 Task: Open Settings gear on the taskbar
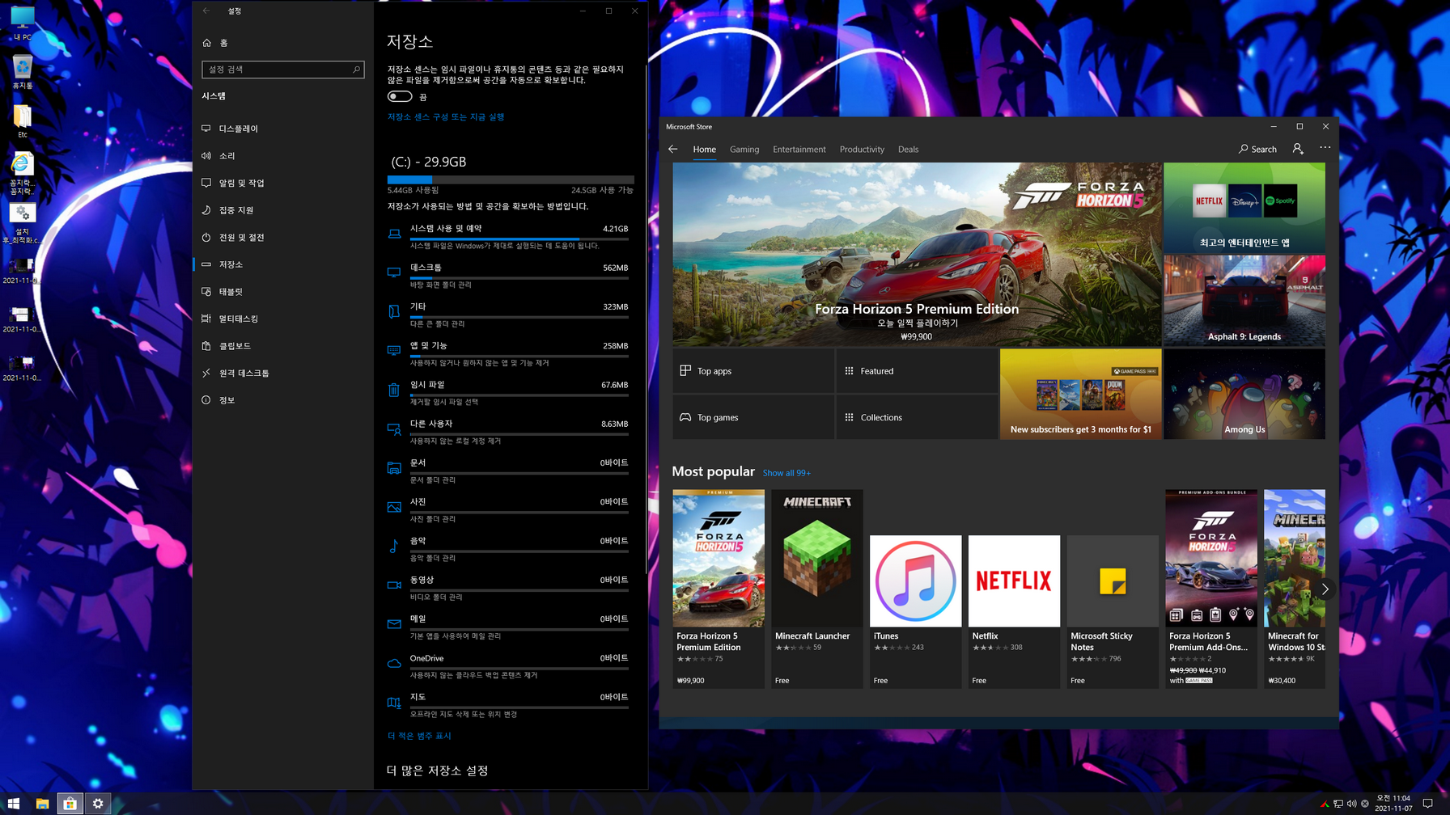pos(98,804)
